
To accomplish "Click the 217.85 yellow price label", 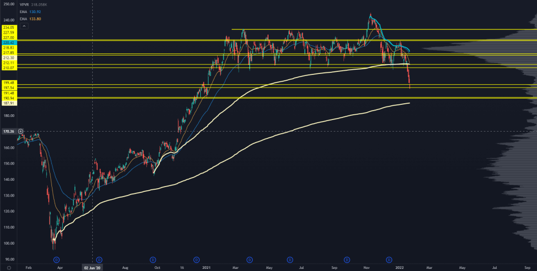I will click(8, 53).
